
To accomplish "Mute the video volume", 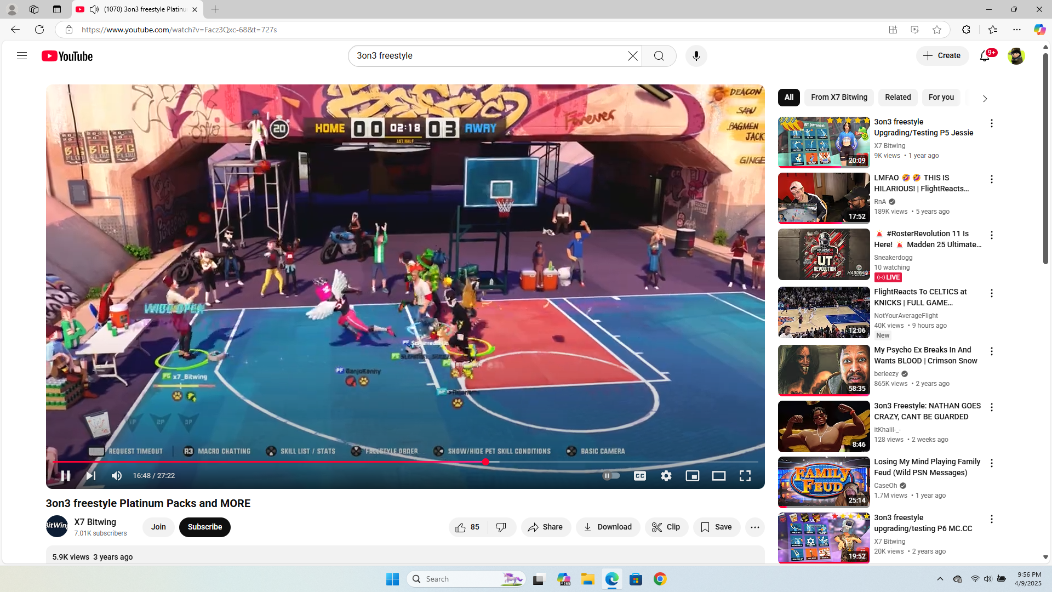I will [x=117, y=476].
